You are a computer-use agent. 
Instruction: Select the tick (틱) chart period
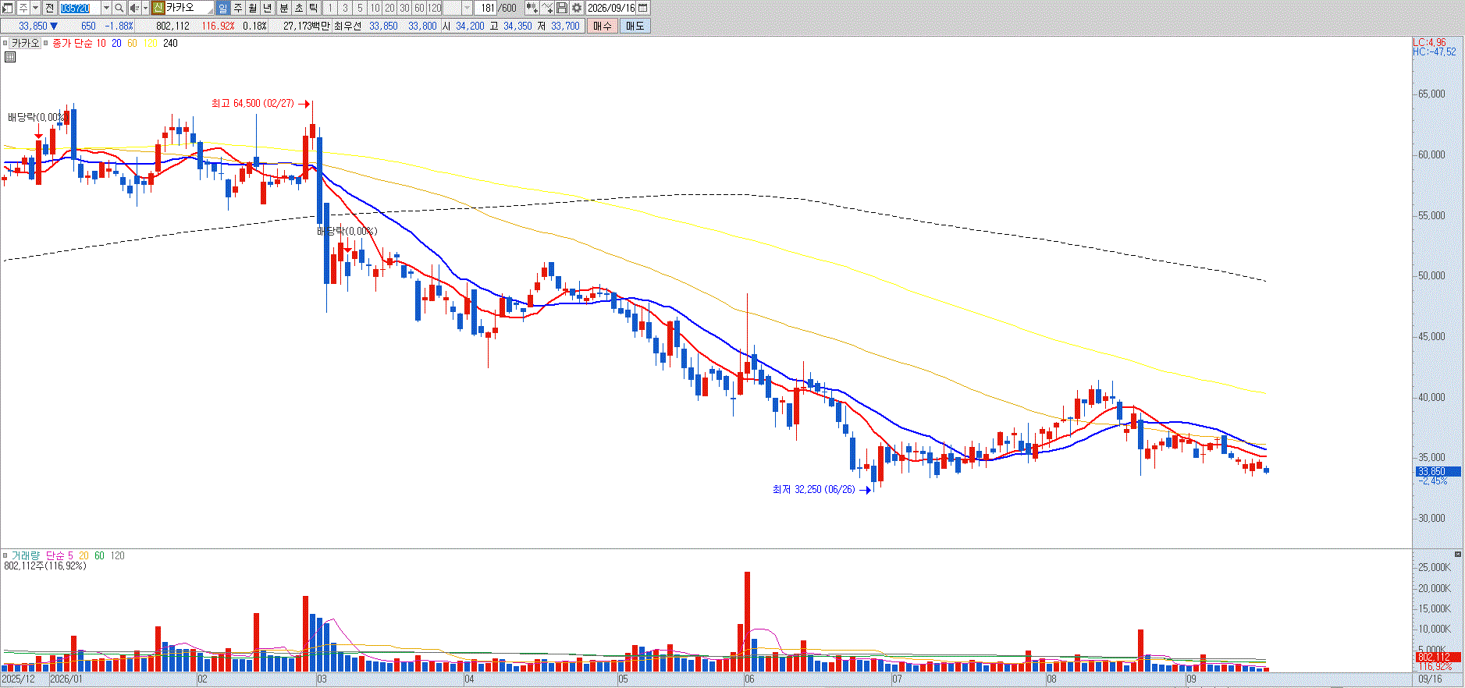pyautogui.click(x=314, y=8)
